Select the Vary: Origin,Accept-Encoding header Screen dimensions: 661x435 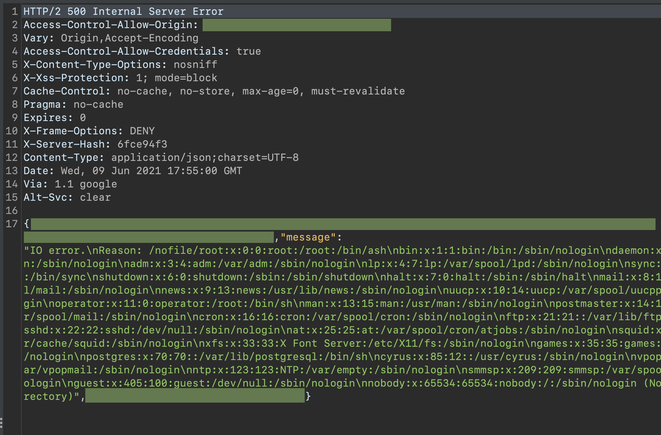click(111, 38)
